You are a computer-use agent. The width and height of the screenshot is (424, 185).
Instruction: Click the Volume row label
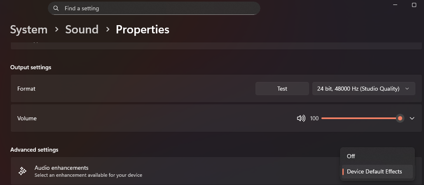coord(27,118)
